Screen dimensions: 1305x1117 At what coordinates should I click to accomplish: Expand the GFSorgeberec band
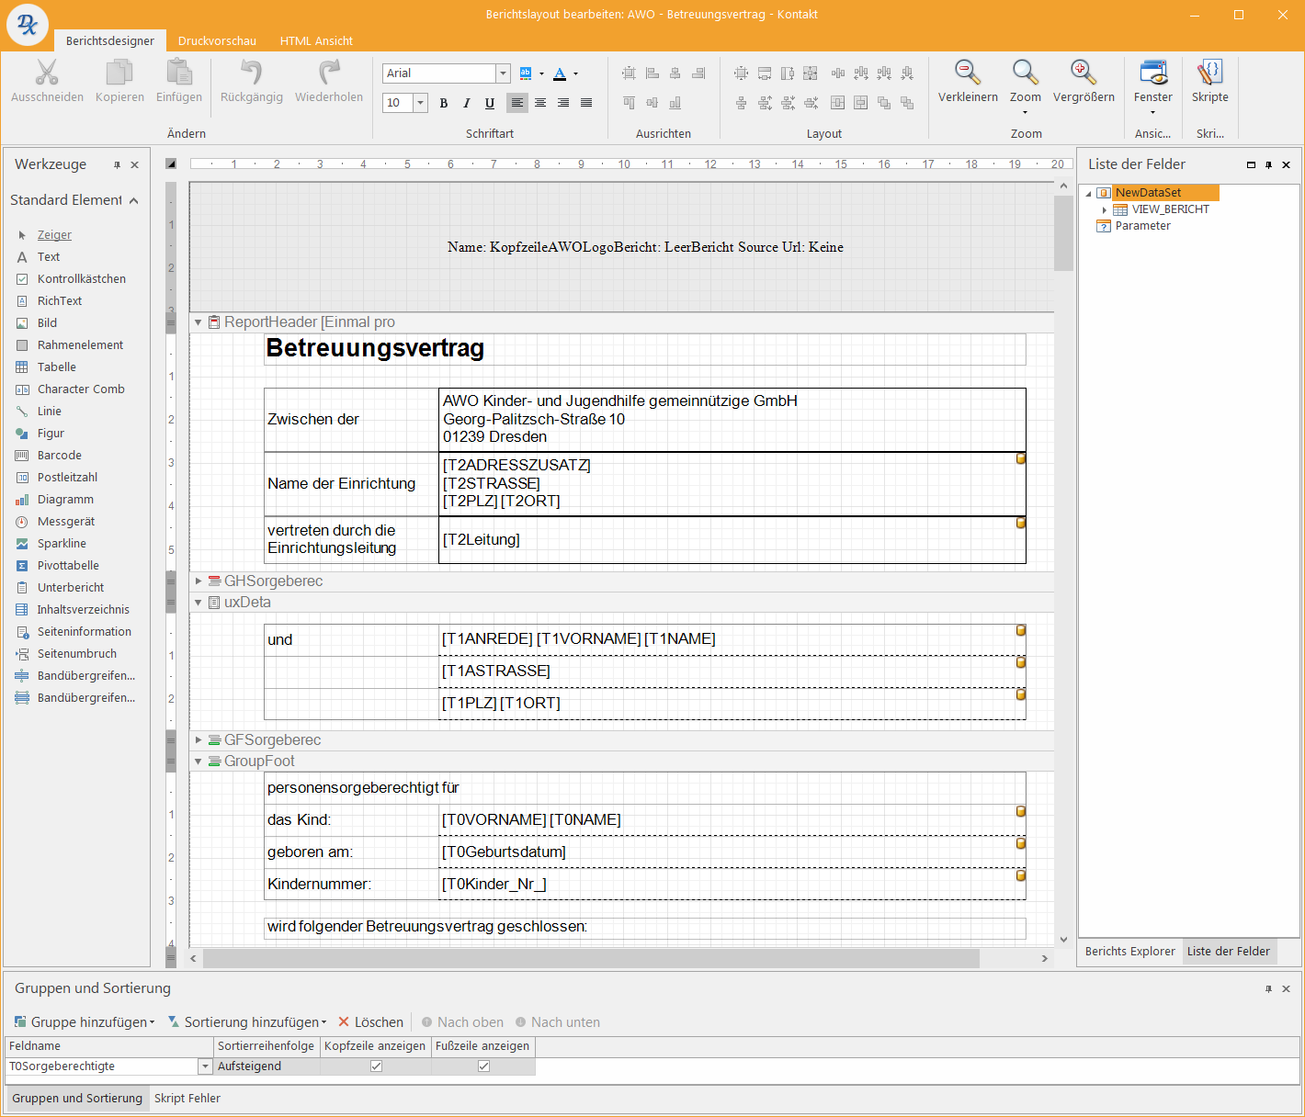(x=198, y=740)
